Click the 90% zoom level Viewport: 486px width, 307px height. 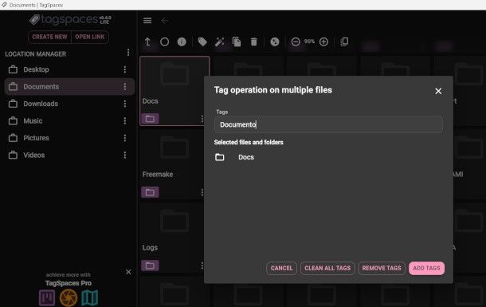point(309,41)
